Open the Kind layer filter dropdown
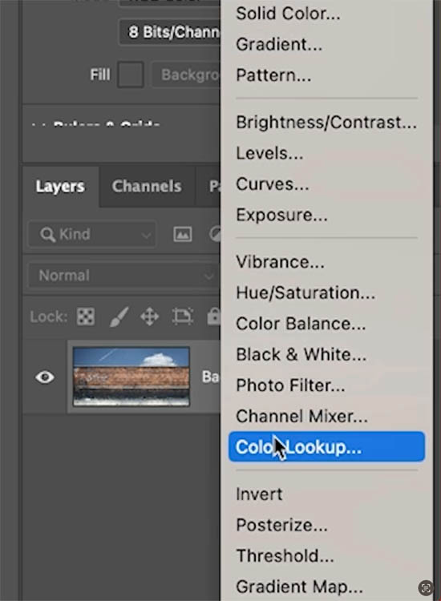 [92, 234]
